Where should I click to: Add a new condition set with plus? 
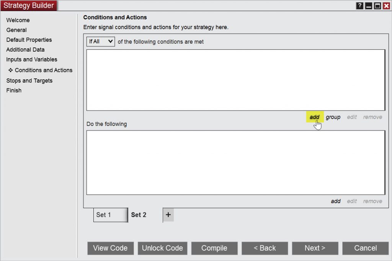click(168, 215)
